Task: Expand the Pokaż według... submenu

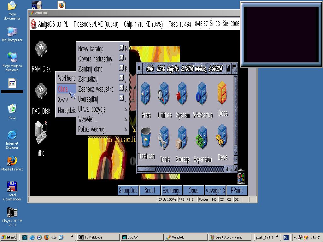Action: [103, 130]
